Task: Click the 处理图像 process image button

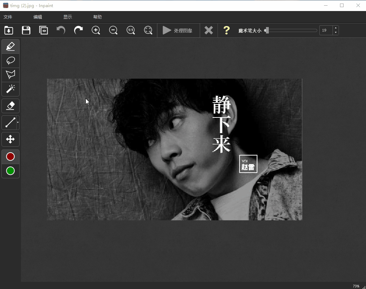Action: [178, 30]
